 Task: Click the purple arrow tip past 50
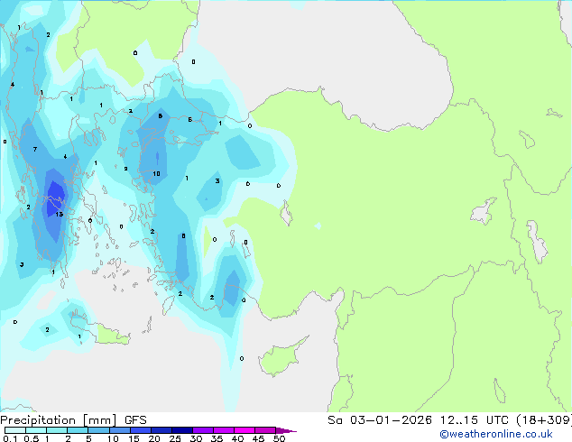(x=286, y=430)
